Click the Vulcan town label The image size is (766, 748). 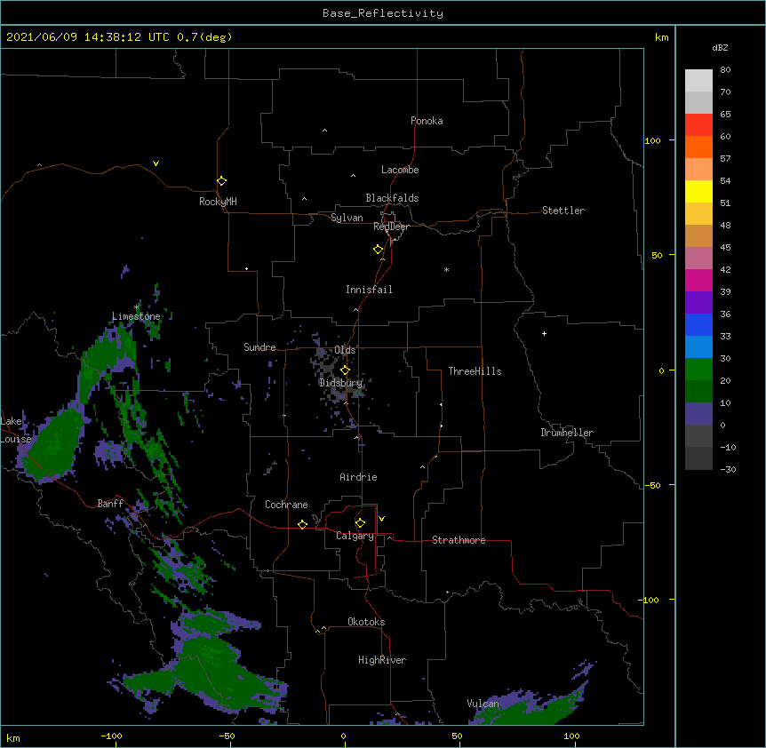point(483,704)
